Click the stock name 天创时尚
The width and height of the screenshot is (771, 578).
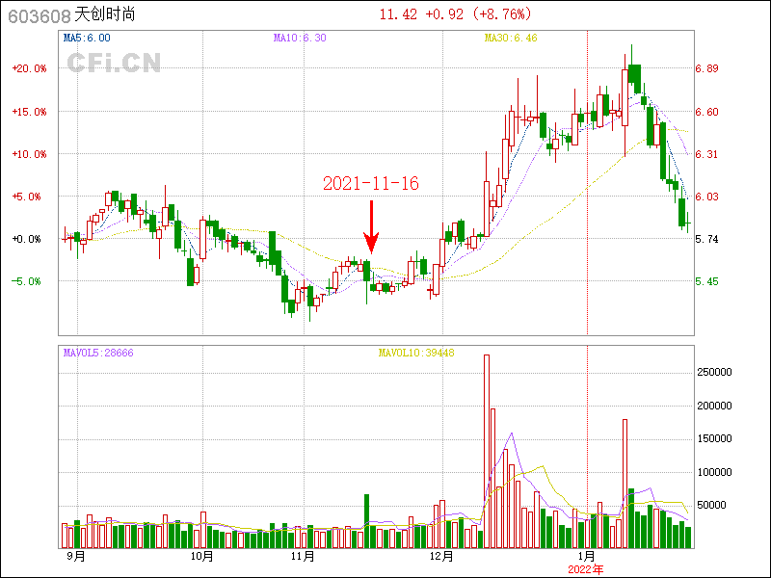click(x=105, y=14)
